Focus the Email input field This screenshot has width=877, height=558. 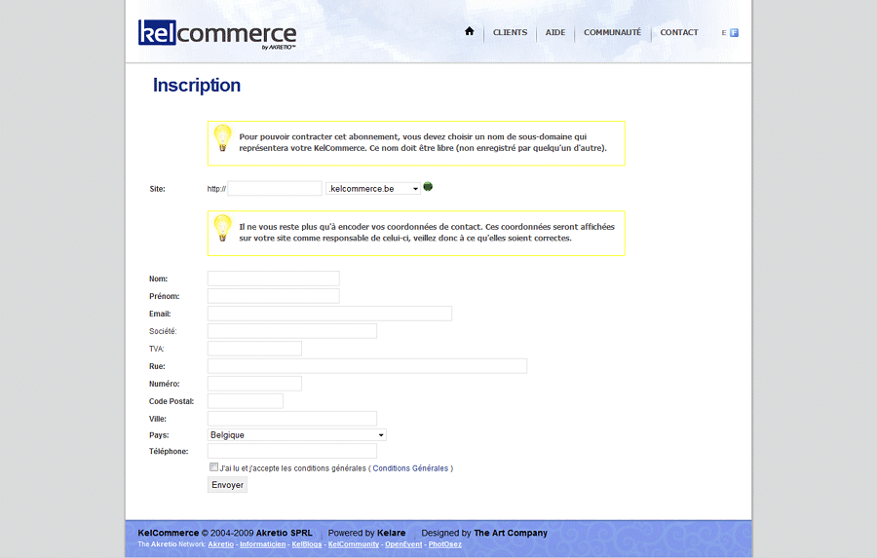tap(329, 314)
